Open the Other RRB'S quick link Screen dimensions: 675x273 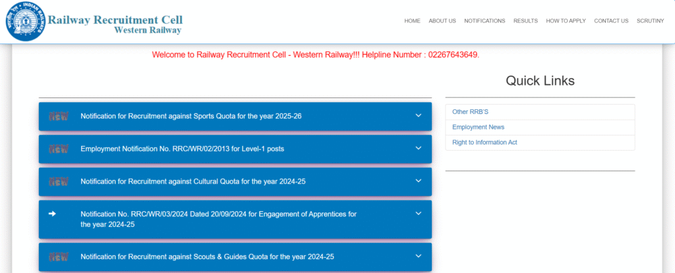470,112
